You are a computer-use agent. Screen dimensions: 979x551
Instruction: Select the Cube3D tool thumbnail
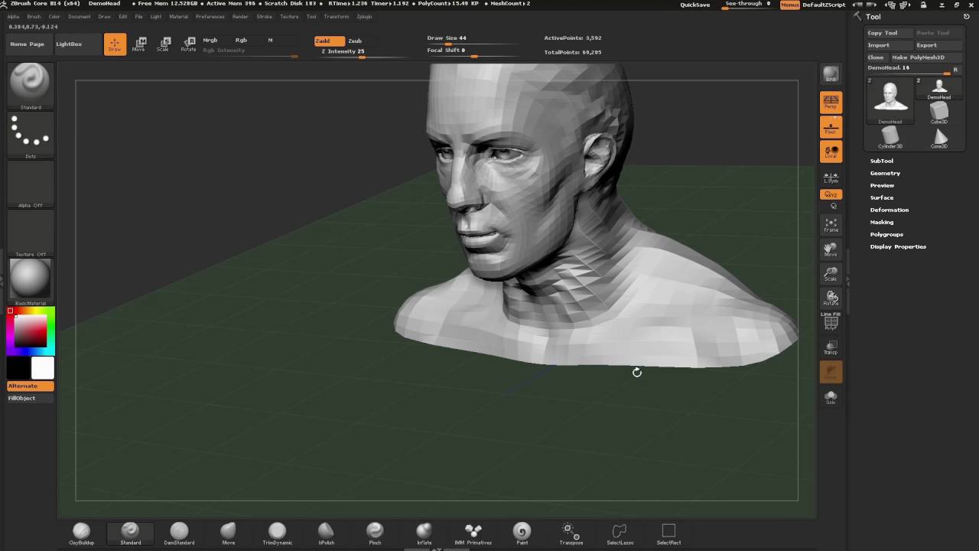coord(938,113)
